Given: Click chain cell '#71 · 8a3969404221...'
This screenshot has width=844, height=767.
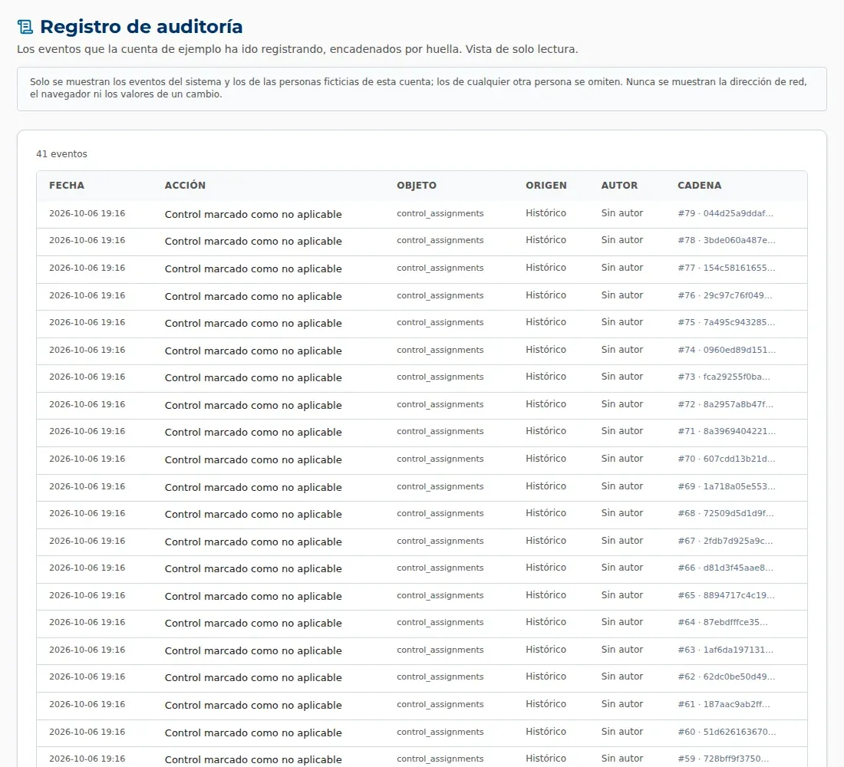Looking at the screenshot, I should (x=727, y=431).
